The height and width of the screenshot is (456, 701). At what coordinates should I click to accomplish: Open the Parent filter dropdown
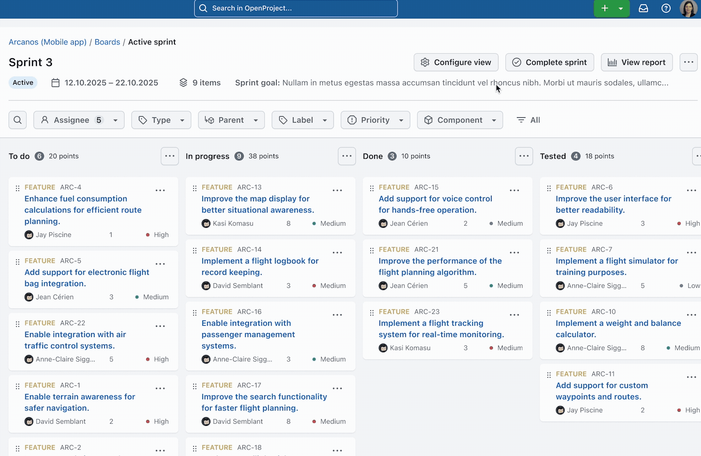(231, 120)
